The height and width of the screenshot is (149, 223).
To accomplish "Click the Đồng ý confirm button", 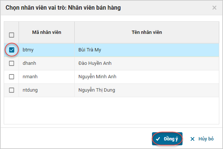I will (x=167, y=139).
